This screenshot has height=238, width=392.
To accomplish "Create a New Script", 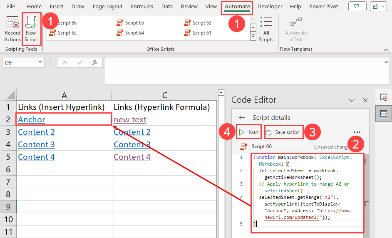I will pos(31,29).
